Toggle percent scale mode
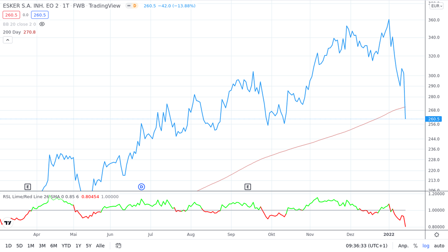448x252 pixels. coord(415,246)
